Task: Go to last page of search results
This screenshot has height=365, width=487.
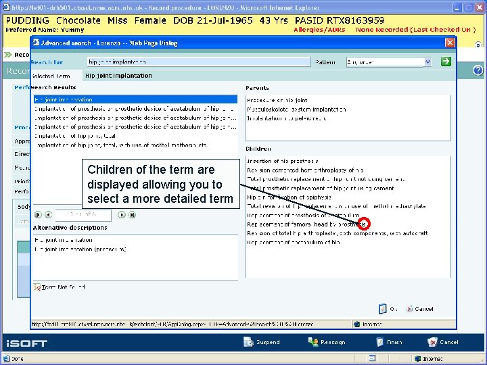Action: coord(132,214)
